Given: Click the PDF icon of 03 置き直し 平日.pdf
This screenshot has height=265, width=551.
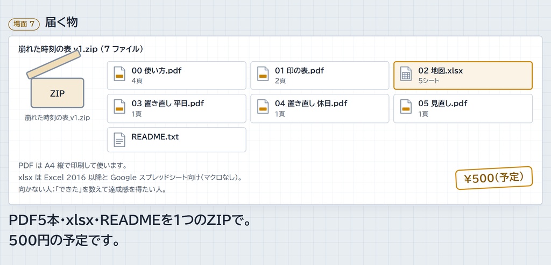Looking at the screenshot, I should (x=119, y=107).
